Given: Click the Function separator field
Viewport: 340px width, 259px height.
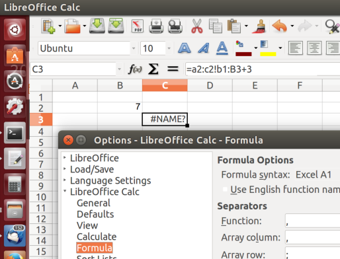Looking at the screenshot, I should pyautogui.click(x=313, y=221).
